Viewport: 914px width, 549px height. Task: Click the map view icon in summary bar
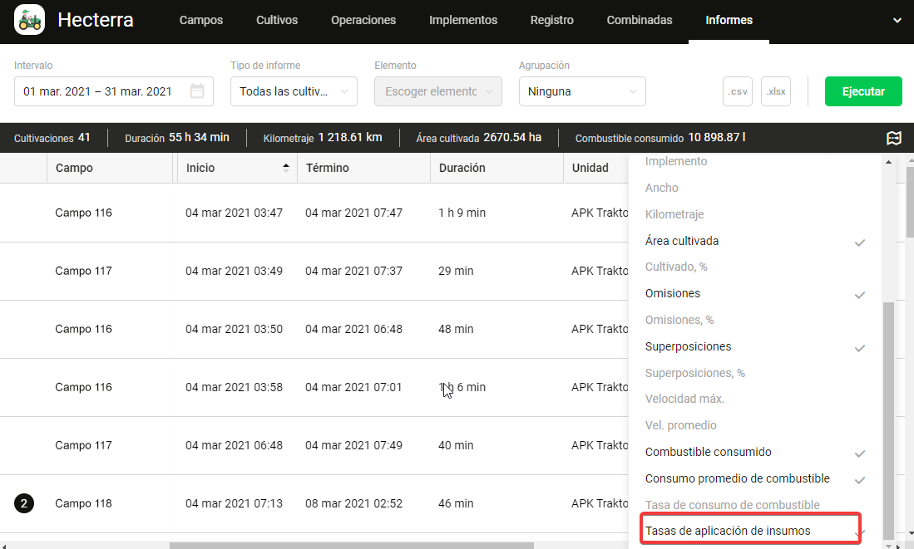[x=894, y=138]
